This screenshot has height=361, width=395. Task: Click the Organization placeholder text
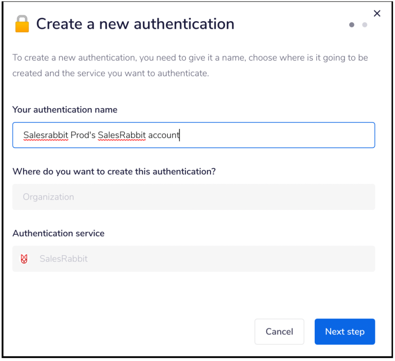point(48,197)
